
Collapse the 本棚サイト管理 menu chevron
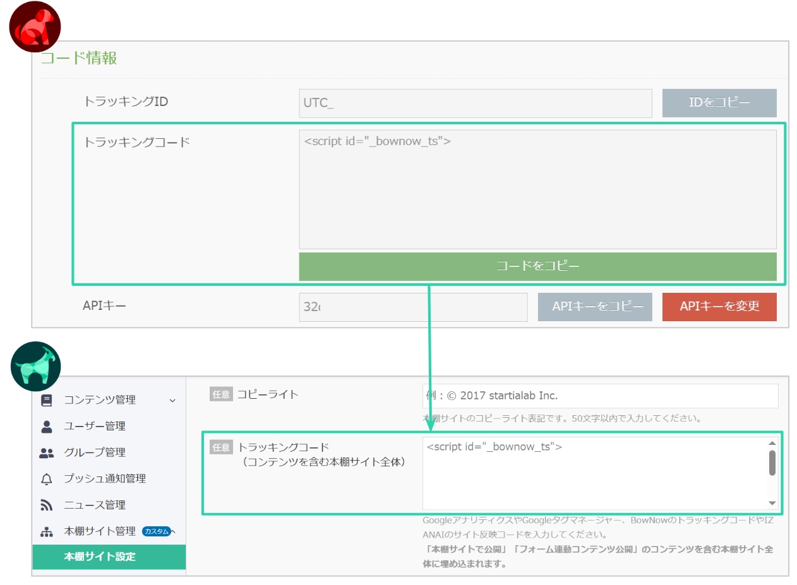click(x=173, y=531)
